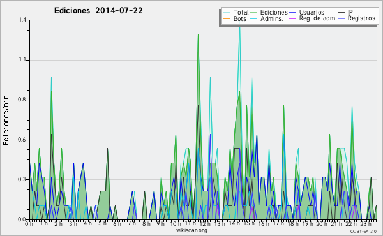Screen dimensions: 383x236
Task: Click the '20 h' x-axis label
Action: click(322, 223)
